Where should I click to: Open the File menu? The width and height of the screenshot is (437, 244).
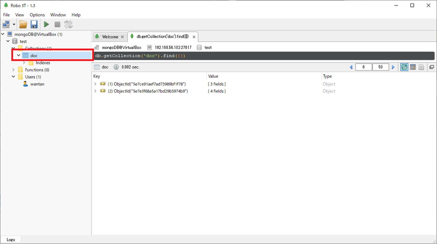click(6, 15)
